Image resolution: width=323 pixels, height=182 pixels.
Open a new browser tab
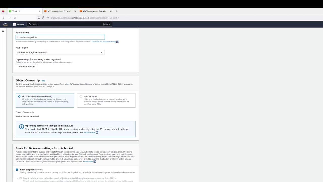[117, 11]
